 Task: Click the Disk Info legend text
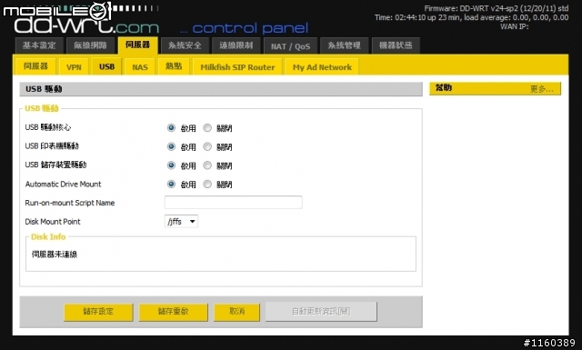click(48, 236)
